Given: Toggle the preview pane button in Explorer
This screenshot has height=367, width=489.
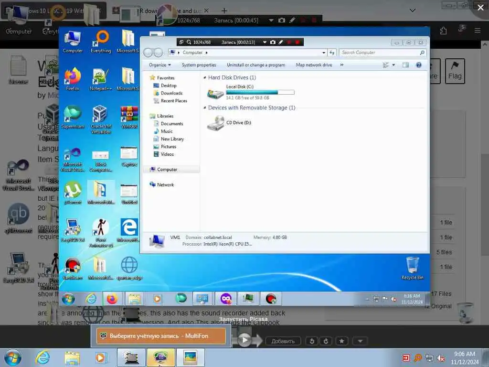Looking at the screenshot, I should coord(405,65).
